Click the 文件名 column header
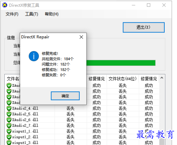The width and height of the screenshot is (177, 145). tap(13, 79)
